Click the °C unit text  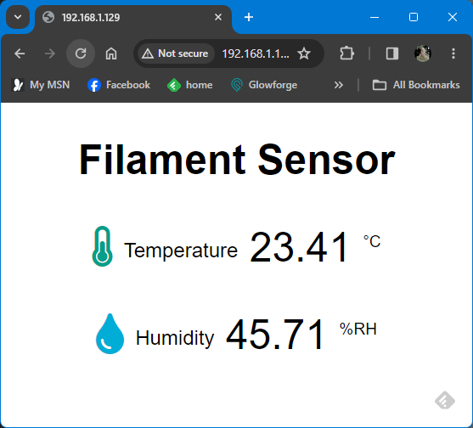pos(372,241)
